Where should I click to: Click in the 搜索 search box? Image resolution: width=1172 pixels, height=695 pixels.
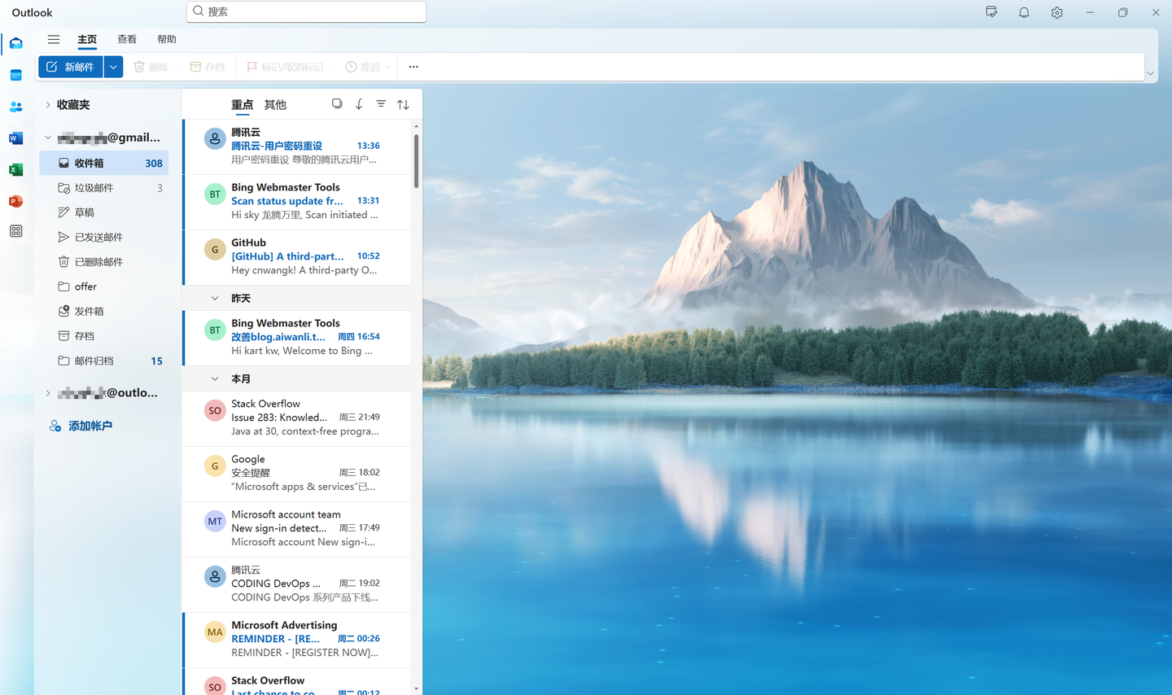click(x=306, y=11)
